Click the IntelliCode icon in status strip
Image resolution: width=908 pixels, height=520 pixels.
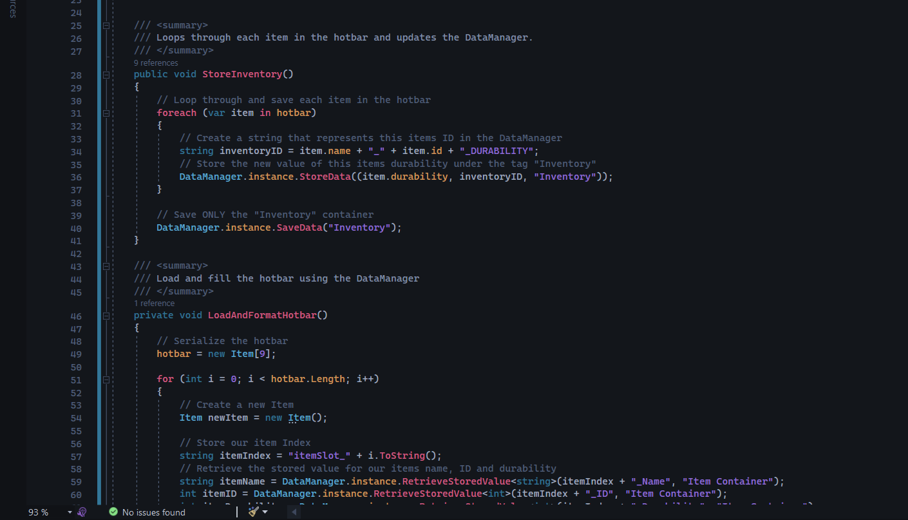point(82,512)
